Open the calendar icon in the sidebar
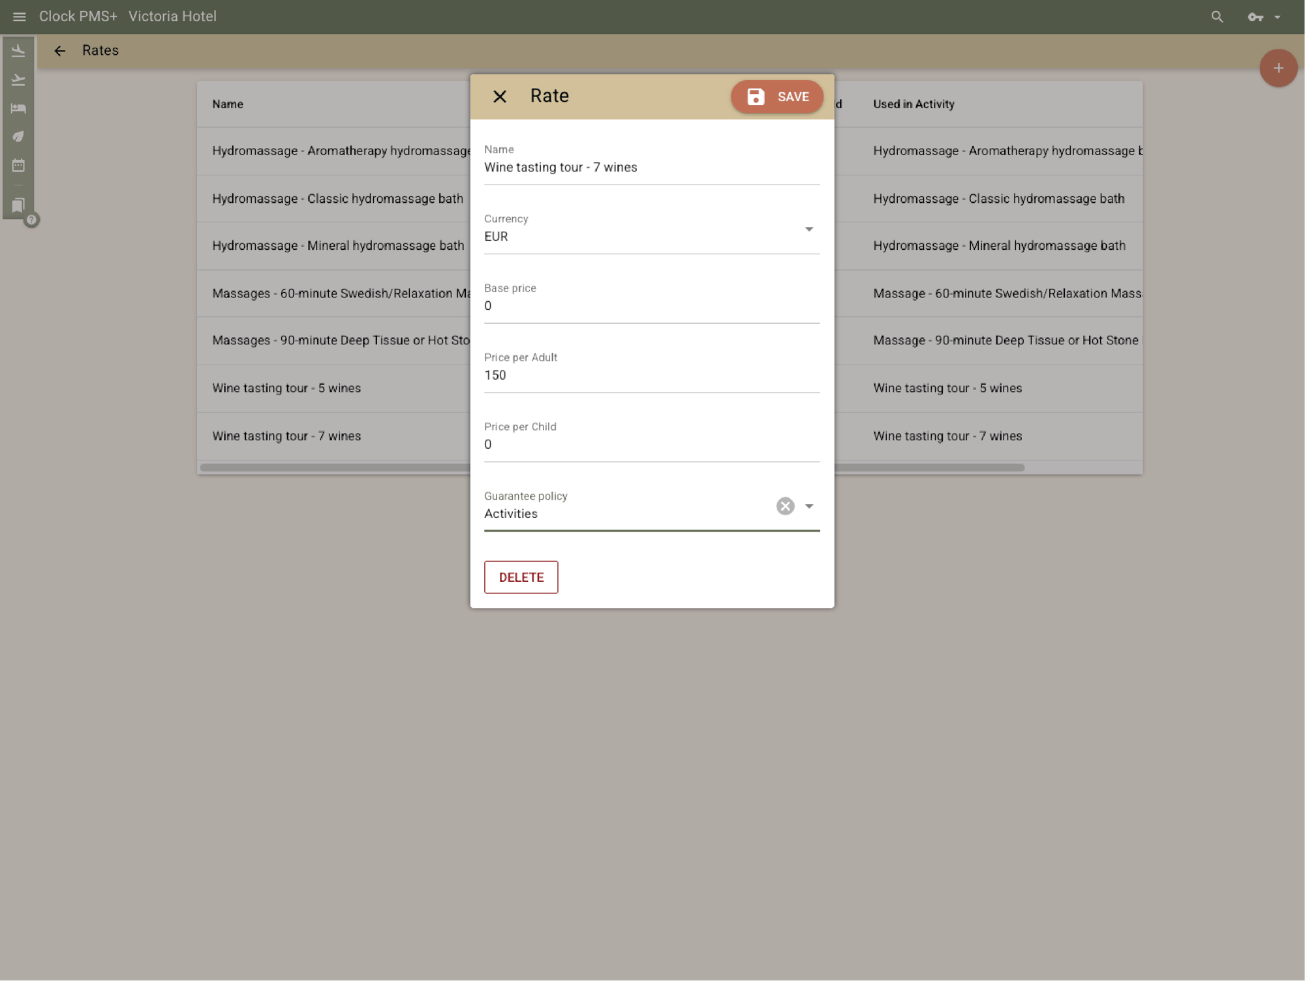1305x981 pixels. point(18,165)
